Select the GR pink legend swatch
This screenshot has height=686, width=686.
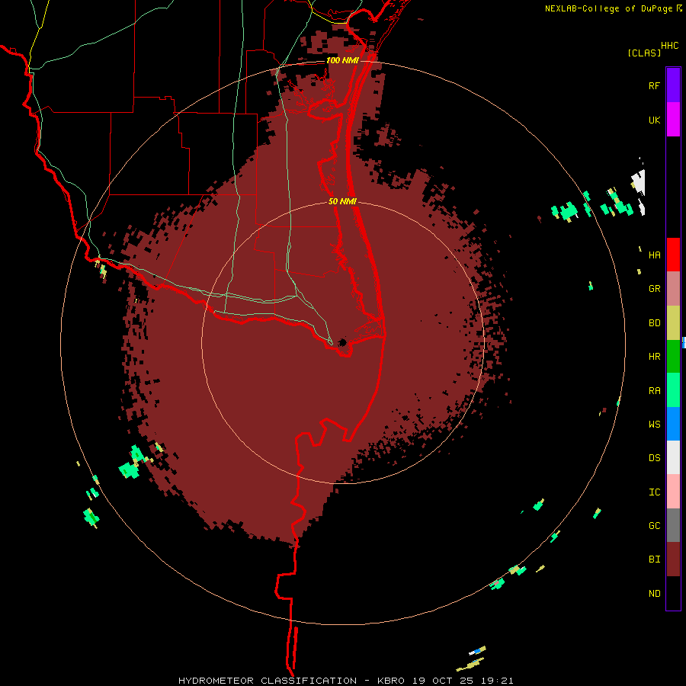pos(673,289)
